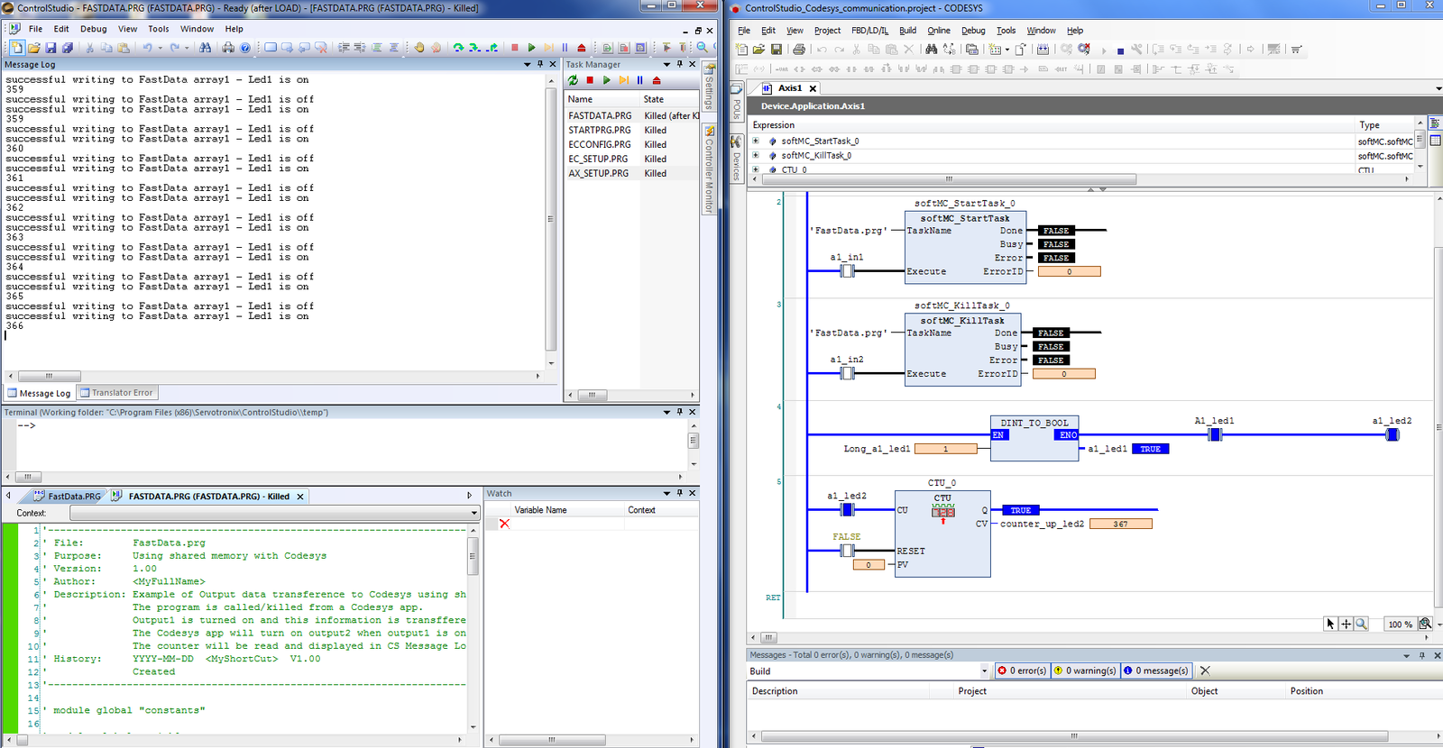Screen dimensions: 1443x748
Task: Open the Watch panel options dropdown arrow
Action: pyautogui.click(x=666, y=493)
